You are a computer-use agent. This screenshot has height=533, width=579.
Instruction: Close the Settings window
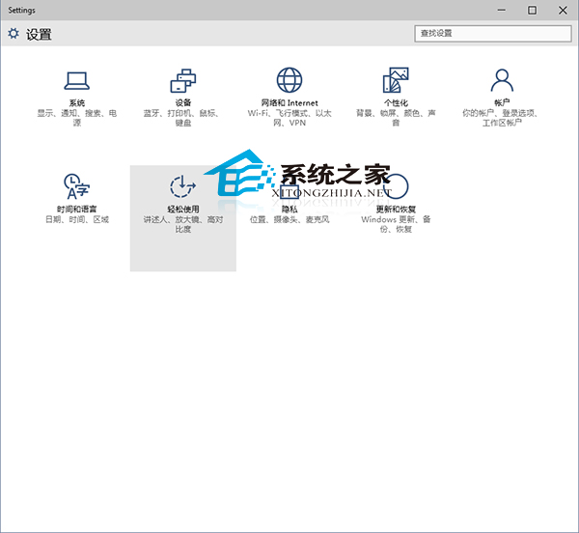pyautogui.click(x=563, y=10)
